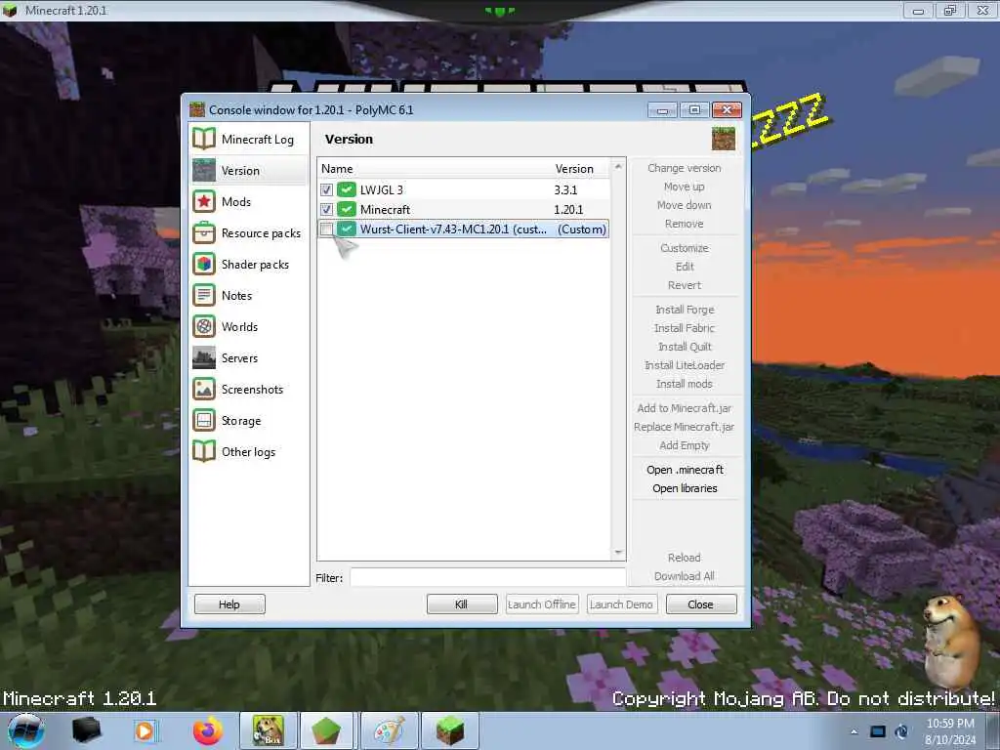Click the Launch Demo button
The height and width of the screenshot is (750, 1000).
[x=621, y=604]
